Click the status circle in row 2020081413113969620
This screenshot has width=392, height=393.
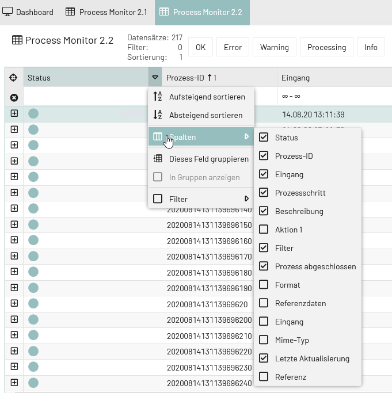pos(33,303)
